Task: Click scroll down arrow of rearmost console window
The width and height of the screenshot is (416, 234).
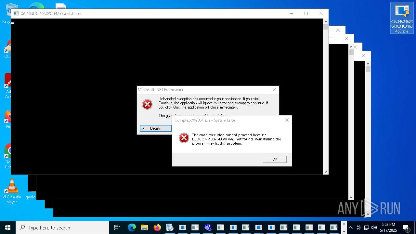Action: pos(368,214)
